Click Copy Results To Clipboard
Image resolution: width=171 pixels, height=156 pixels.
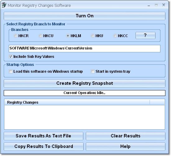(44, 146)
